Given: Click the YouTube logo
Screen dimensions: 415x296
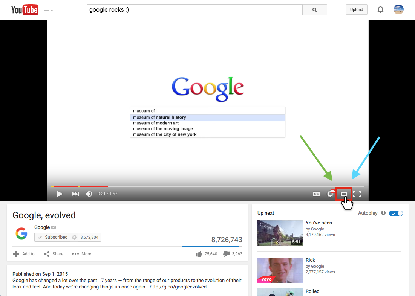Looking at the screenshot, I should [25, 10].
